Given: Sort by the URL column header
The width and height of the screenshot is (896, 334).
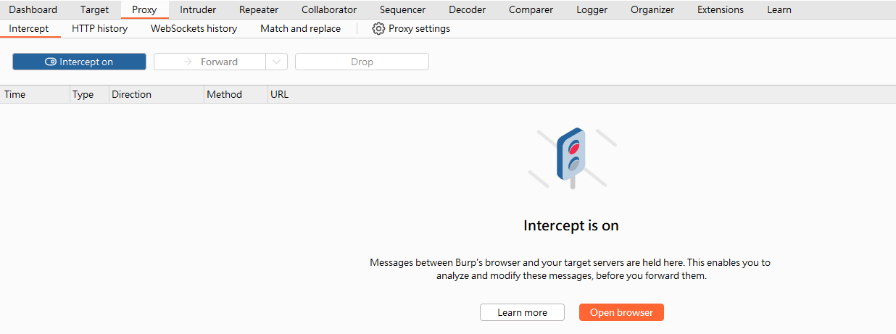Looking at the screenshot, I should [x=581, y=94].
